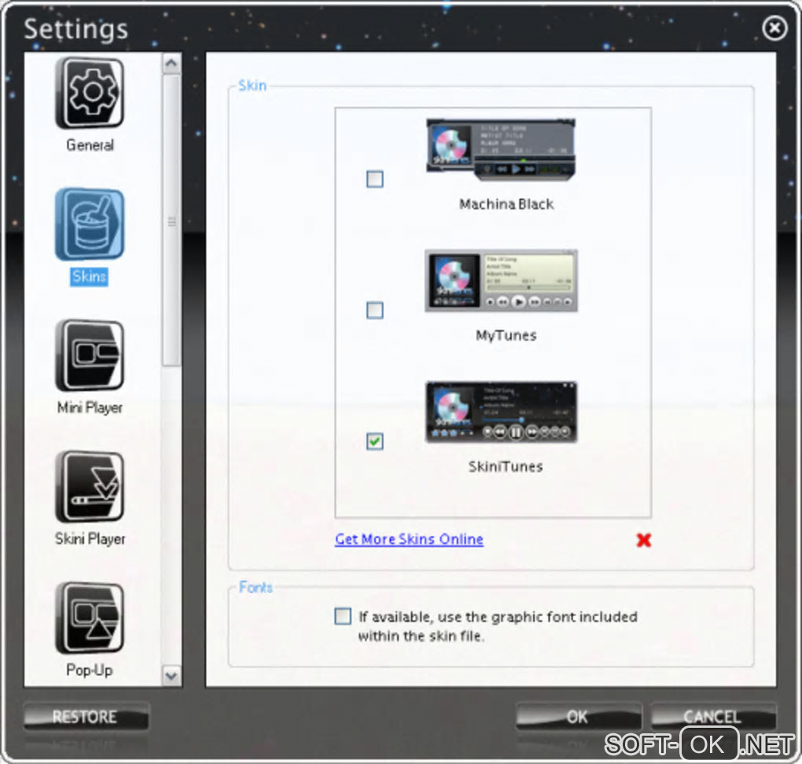Click the Pop-Up label in sidebar

[90, 670]
